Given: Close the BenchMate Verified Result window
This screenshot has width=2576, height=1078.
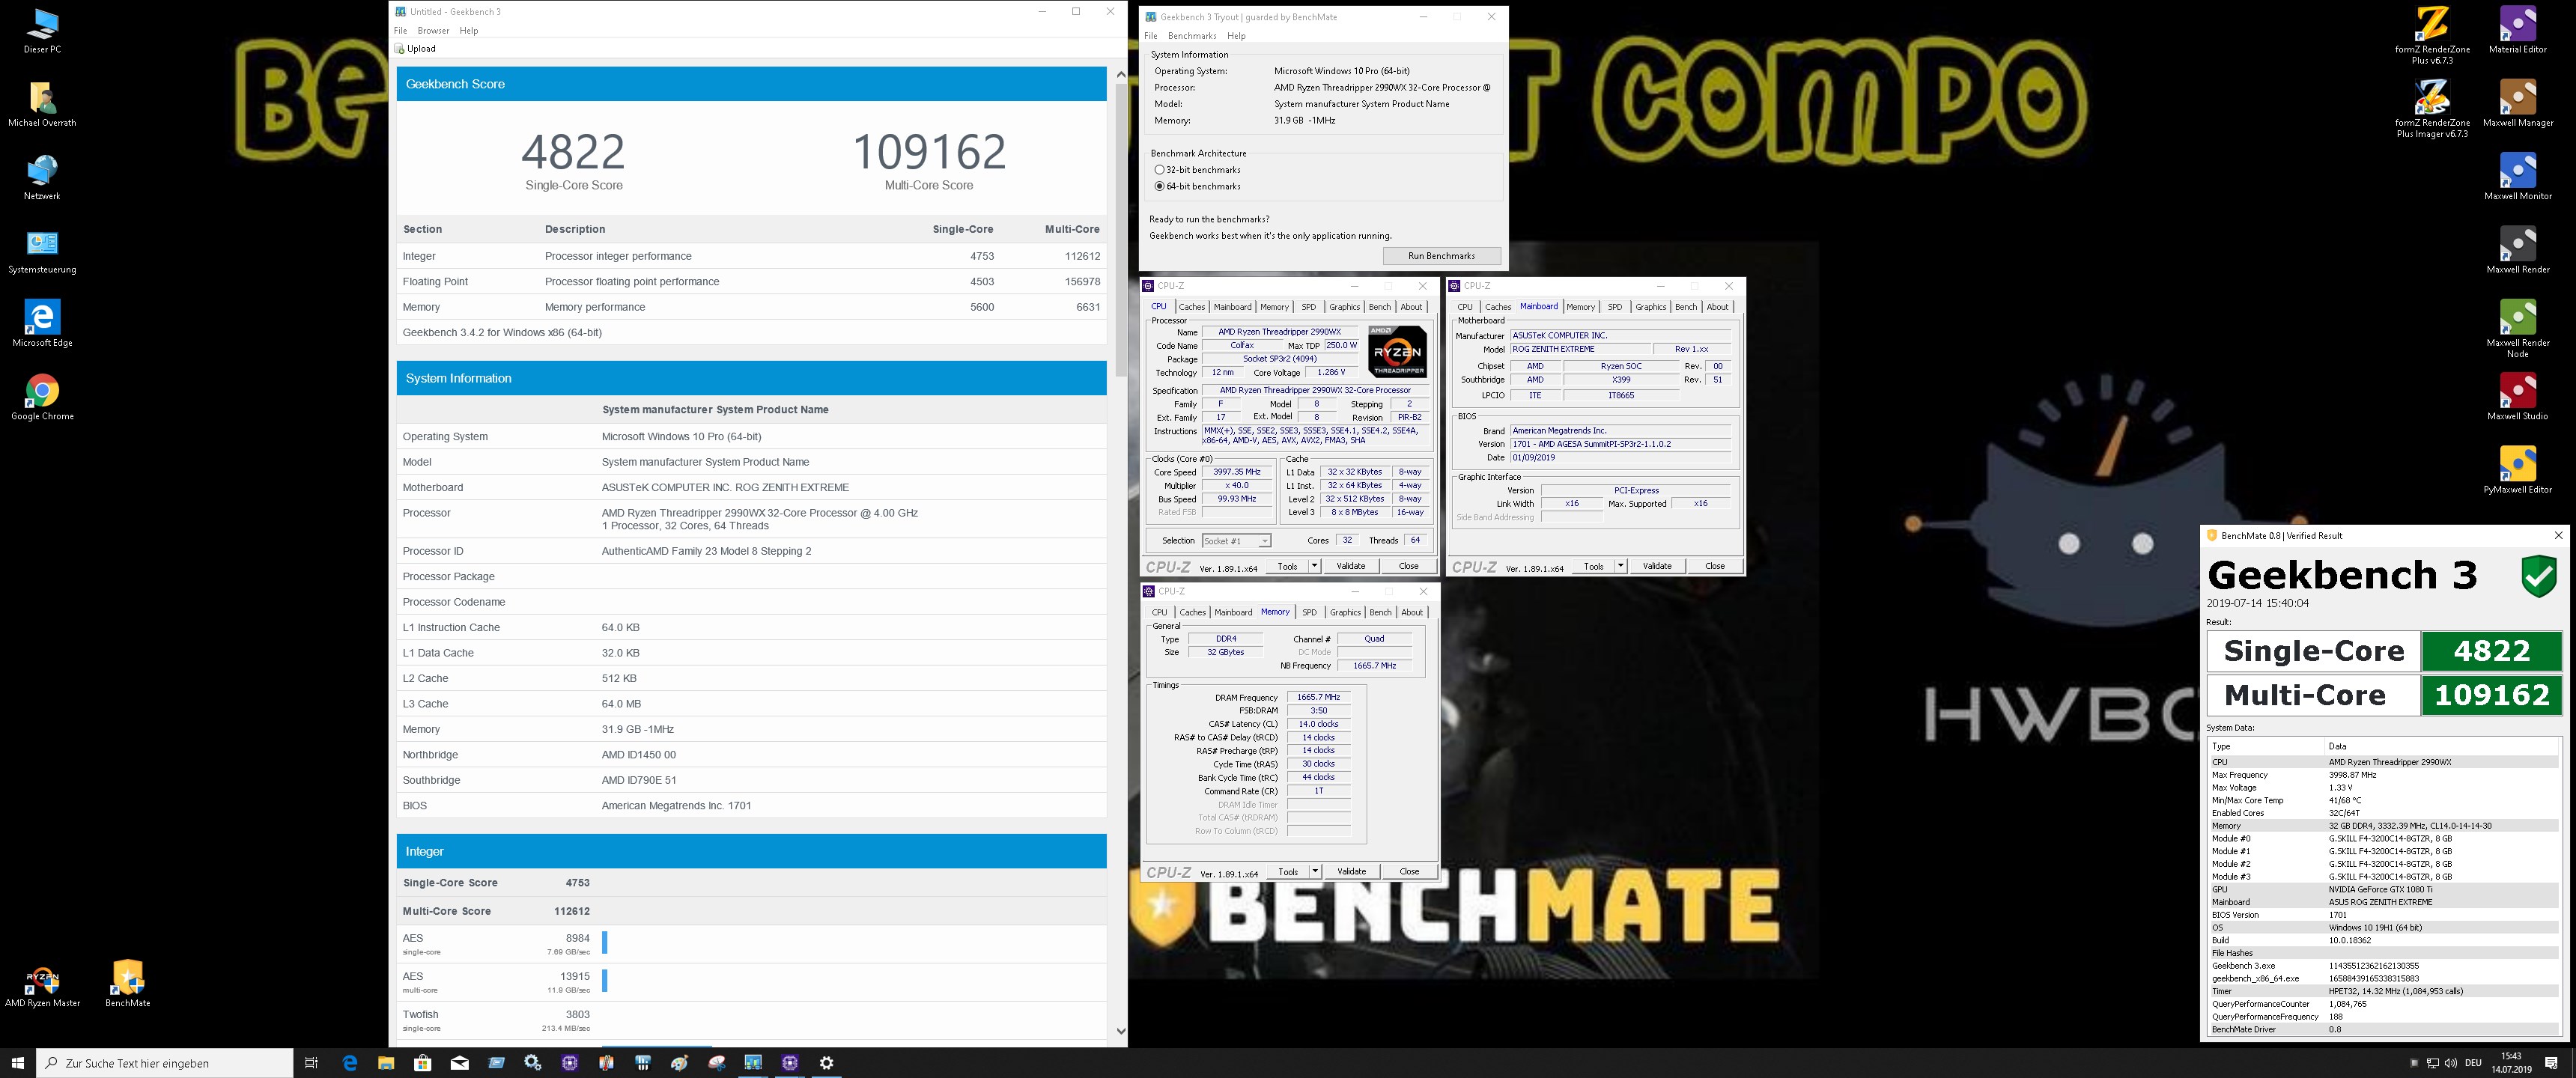Looking at the screenshot, I should (2559, 536).
